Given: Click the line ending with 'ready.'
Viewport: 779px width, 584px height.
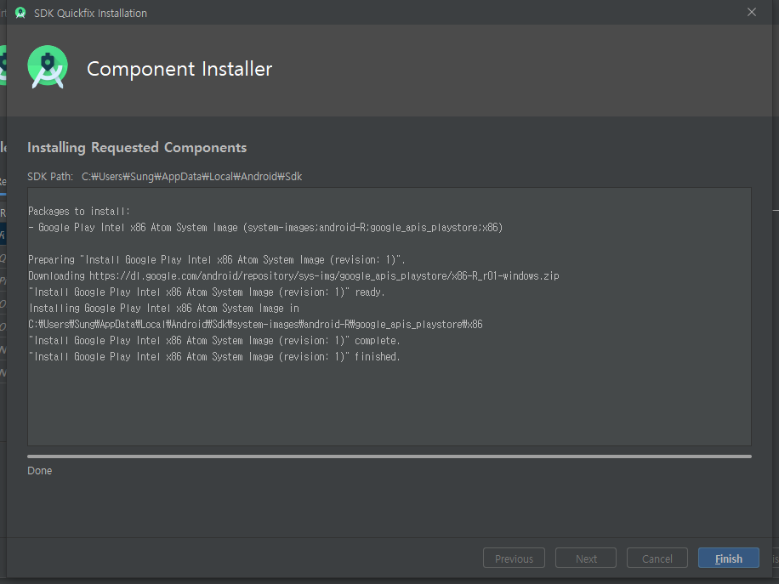Looking at the screenshot, I should pos(207,292).
